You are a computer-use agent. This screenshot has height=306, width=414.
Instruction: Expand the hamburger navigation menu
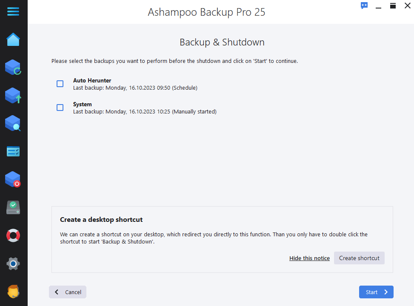[13, 11]
